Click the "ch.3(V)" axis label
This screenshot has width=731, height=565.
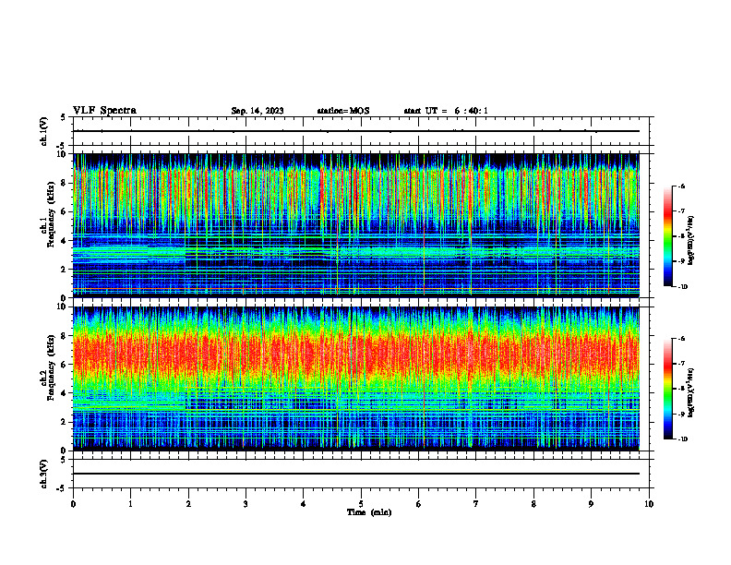click(43, 475)
